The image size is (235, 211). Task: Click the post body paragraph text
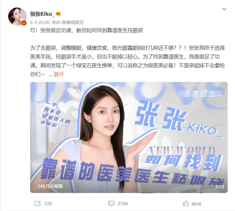tap(127, 61)
